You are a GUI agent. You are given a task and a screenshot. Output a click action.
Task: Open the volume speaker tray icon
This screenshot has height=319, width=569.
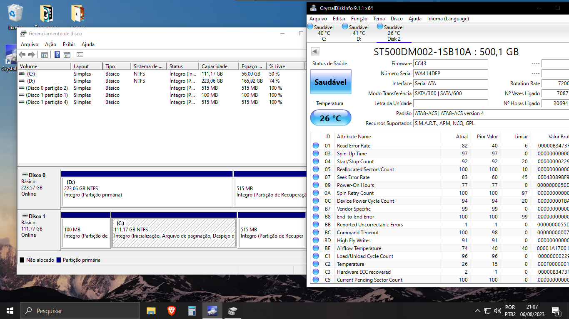click(x=497, y=311)
